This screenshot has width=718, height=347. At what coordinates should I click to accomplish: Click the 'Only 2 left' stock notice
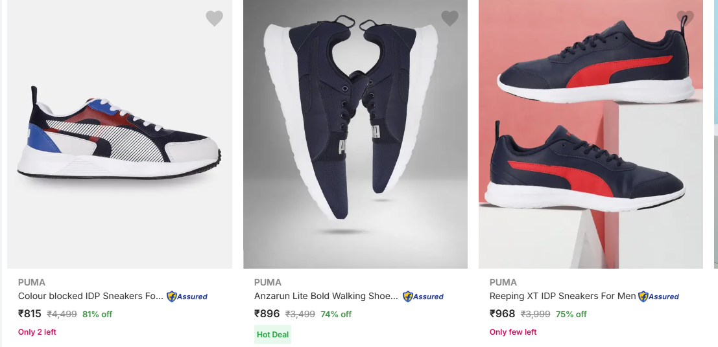point(38,332)
